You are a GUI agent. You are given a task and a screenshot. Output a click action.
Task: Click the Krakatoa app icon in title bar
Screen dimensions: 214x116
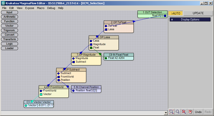[3, 3]
